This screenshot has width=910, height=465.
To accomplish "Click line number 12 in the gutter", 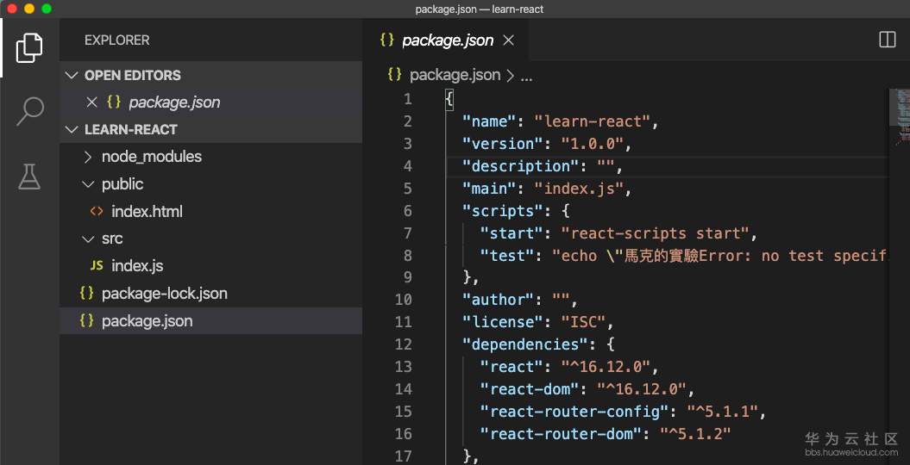I will coord(403,344).
